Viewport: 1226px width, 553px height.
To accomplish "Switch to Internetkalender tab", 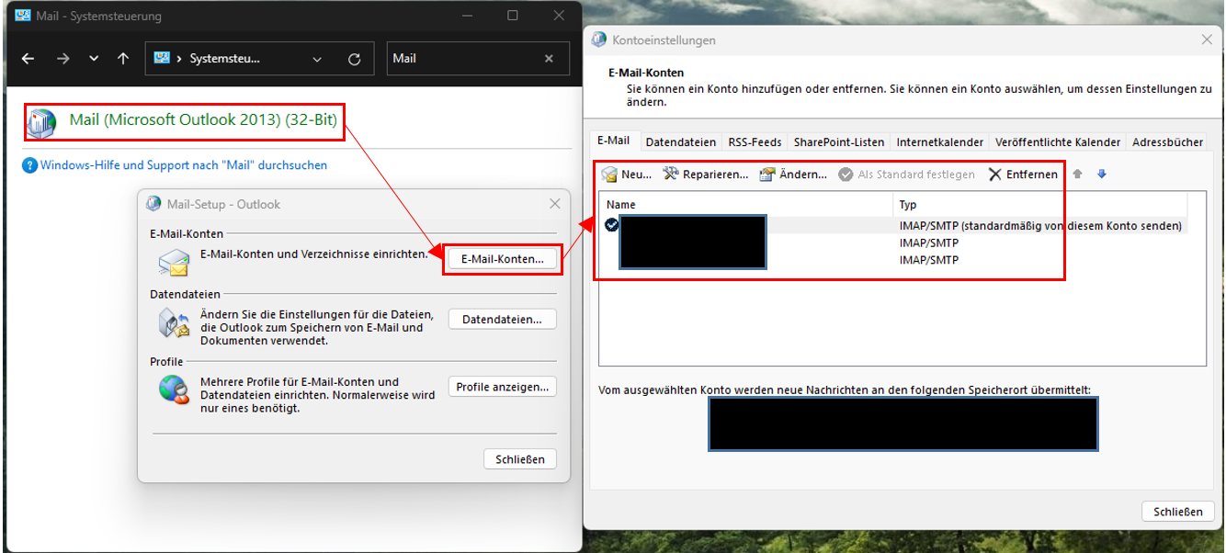I will (x=940, y=142).
